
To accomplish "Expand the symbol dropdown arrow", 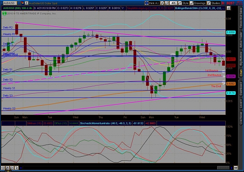I will coord(19,3).
